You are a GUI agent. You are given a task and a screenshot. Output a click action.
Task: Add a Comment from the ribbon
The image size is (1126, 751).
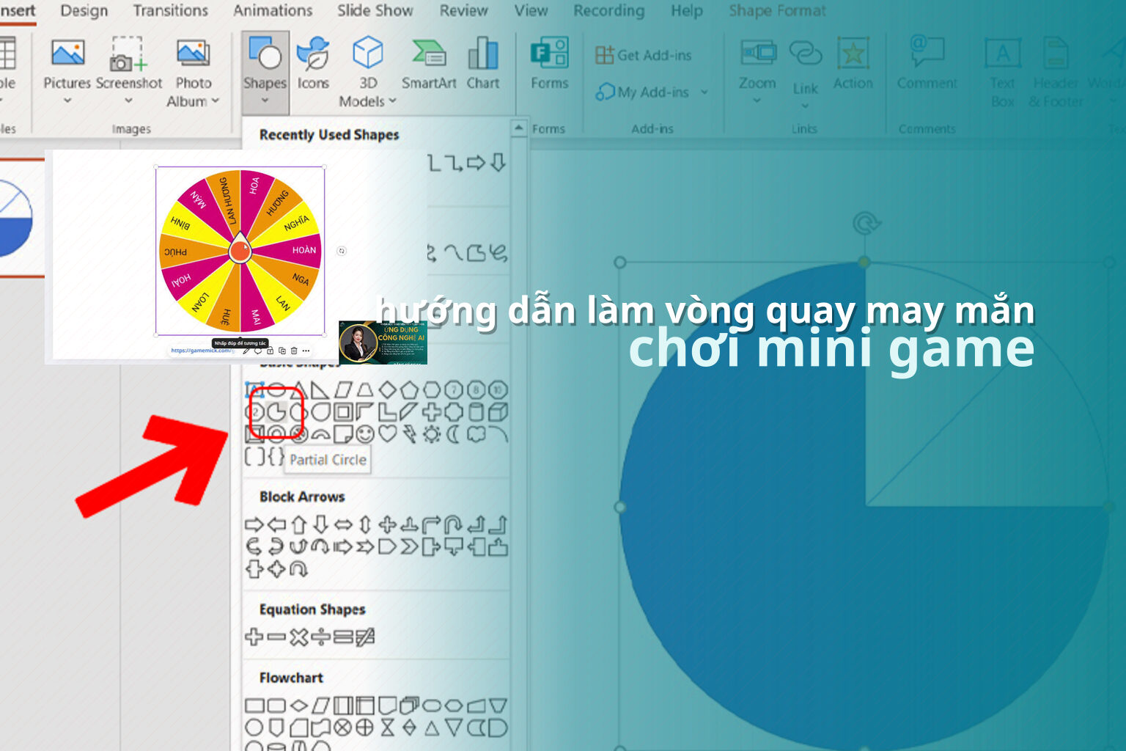927,65
